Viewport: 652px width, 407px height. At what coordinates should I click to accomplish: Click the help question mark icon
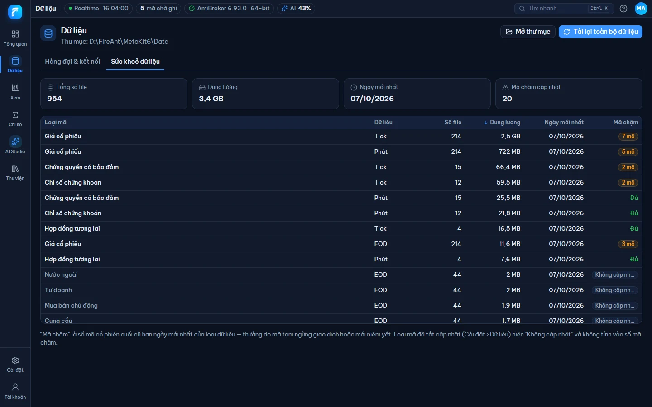click(x=623, y=9)
